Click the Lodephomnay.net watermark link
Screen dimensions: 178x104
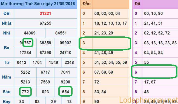[x=148, y=100]
